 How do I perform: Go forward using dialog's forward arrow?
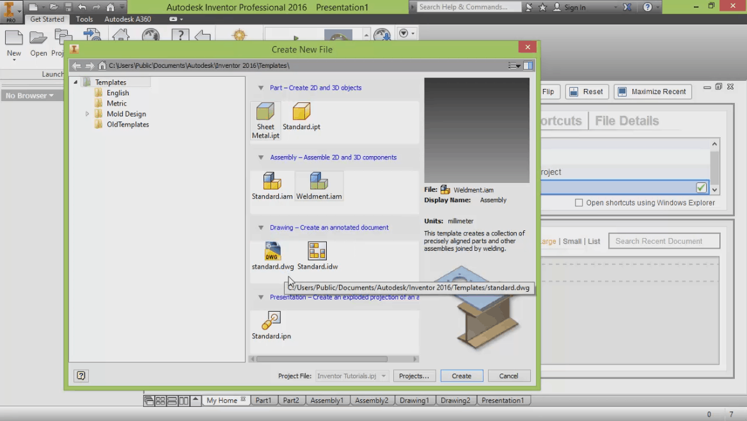click(x=89, y=65)
